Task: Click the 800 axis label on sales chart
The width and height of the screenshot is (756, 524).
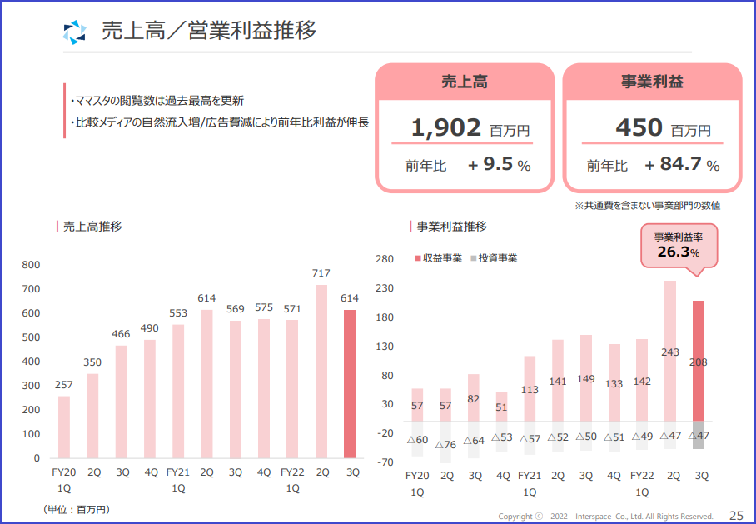Action: pyautogui.click(x=31, y=265)
